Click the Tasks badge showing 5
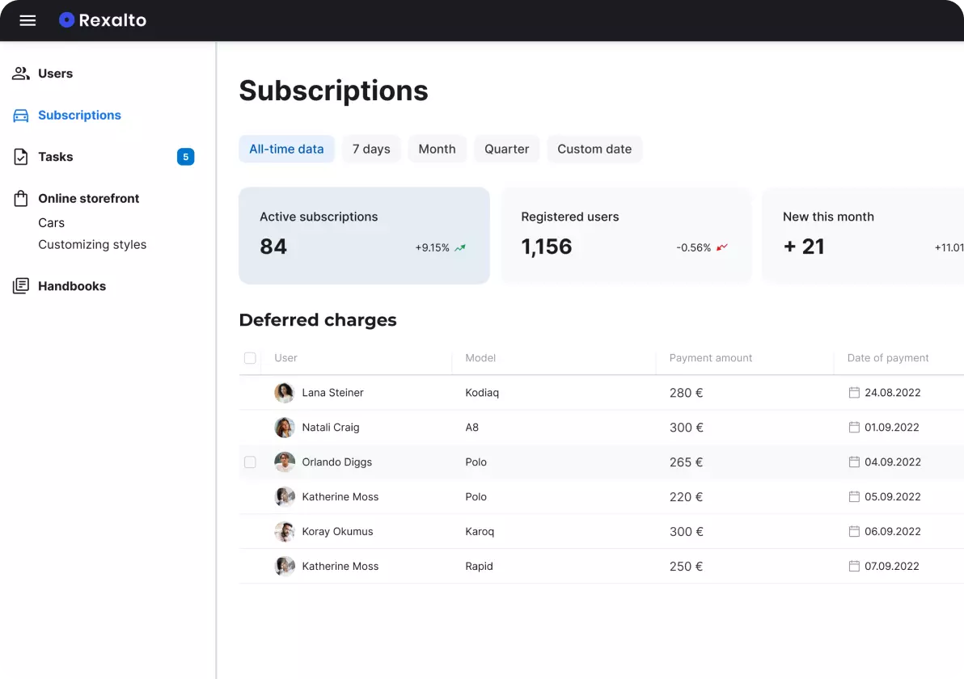Screen dimensions: 964x679 coord(185,157)
